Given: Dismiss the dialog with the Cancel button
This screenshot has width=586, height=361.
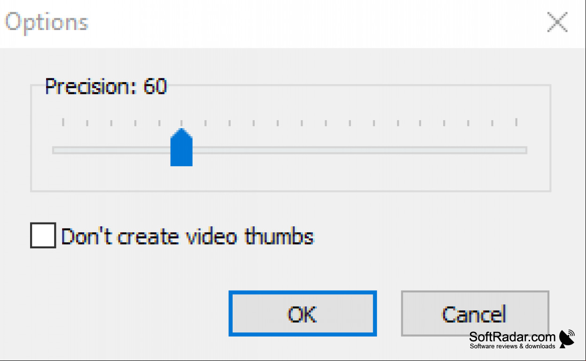Looking at the screenshot, I should pyautogui.click(x=475, y=313).
